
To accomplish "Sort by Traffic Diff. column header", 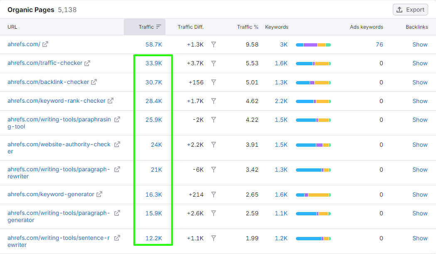I will tap(190, 27).
